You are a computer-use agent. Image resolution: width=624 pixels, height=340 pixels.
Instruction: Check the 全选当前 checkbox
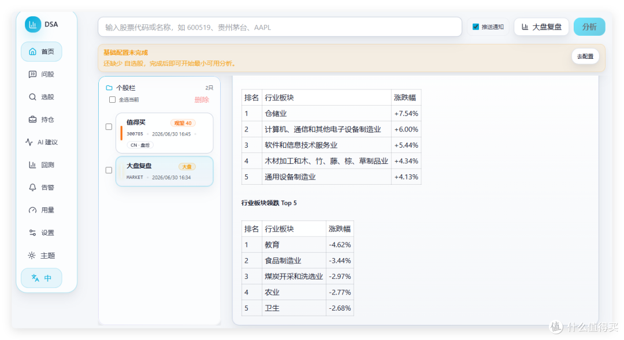[112, 100]
